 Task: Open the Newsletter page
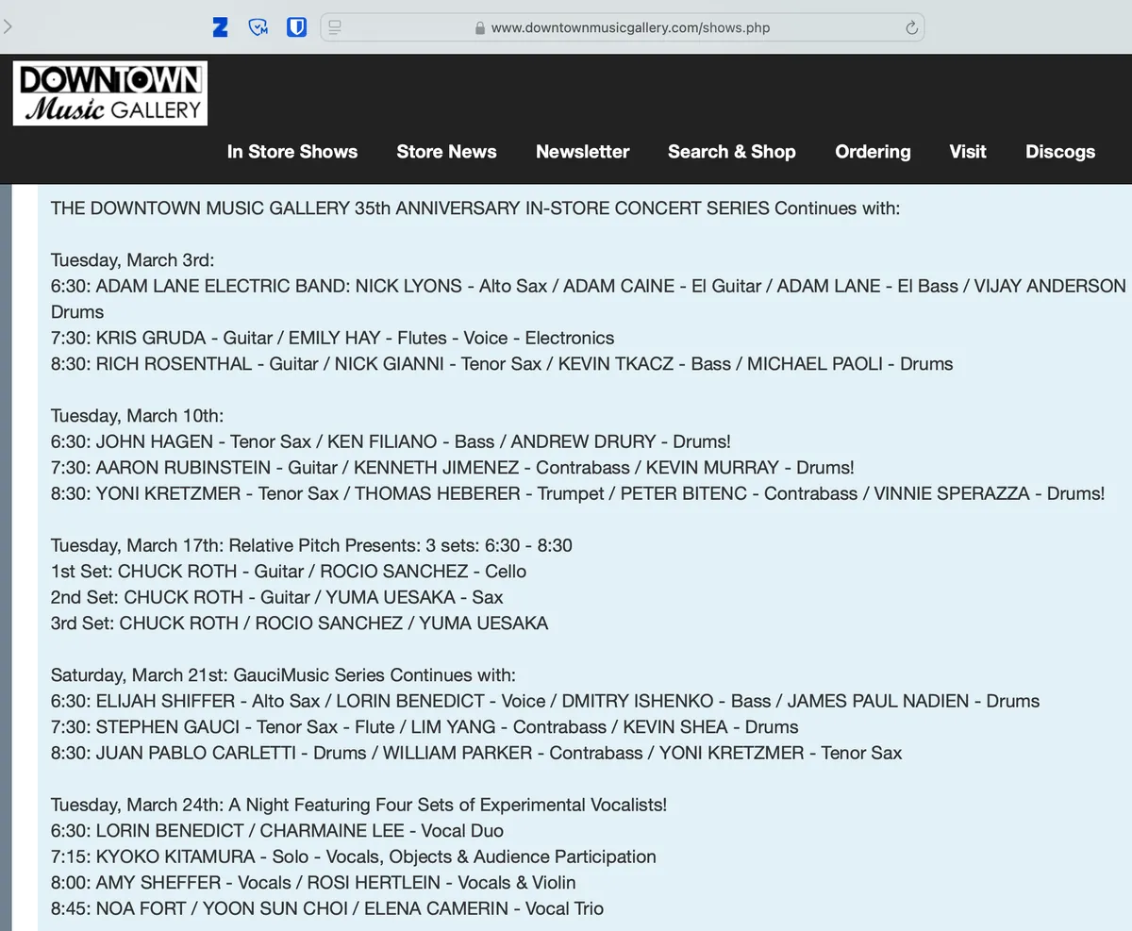point(582,152)
